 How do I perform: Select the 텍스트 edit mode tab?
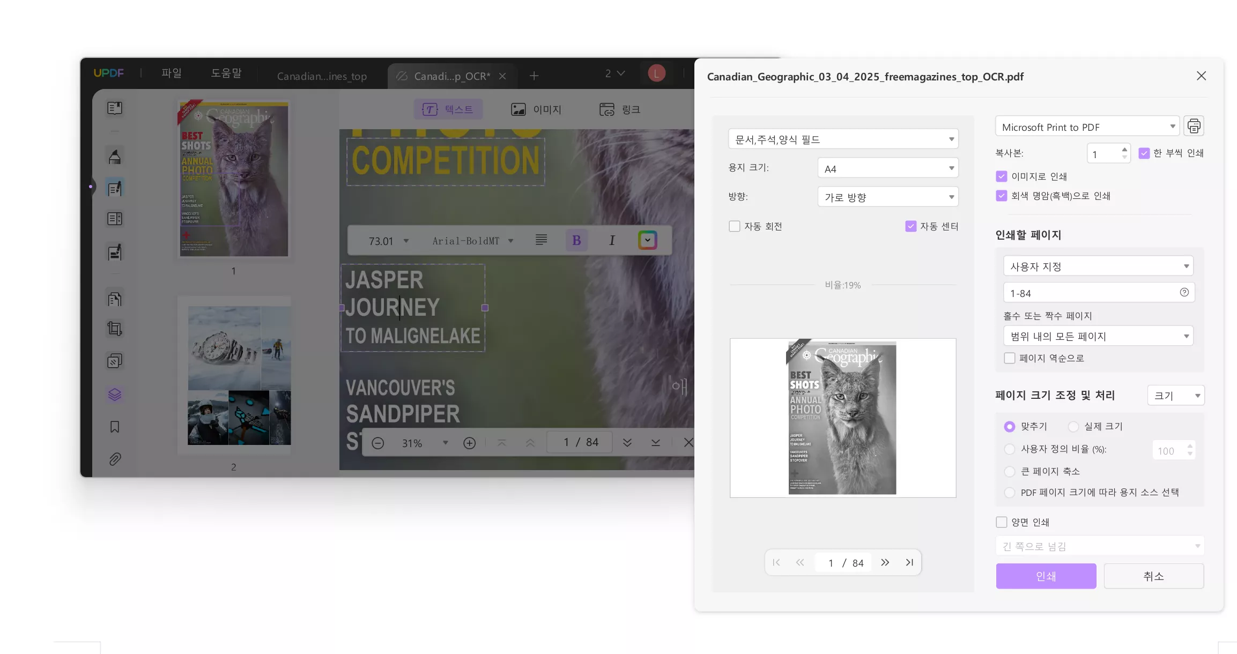(448, 109)
